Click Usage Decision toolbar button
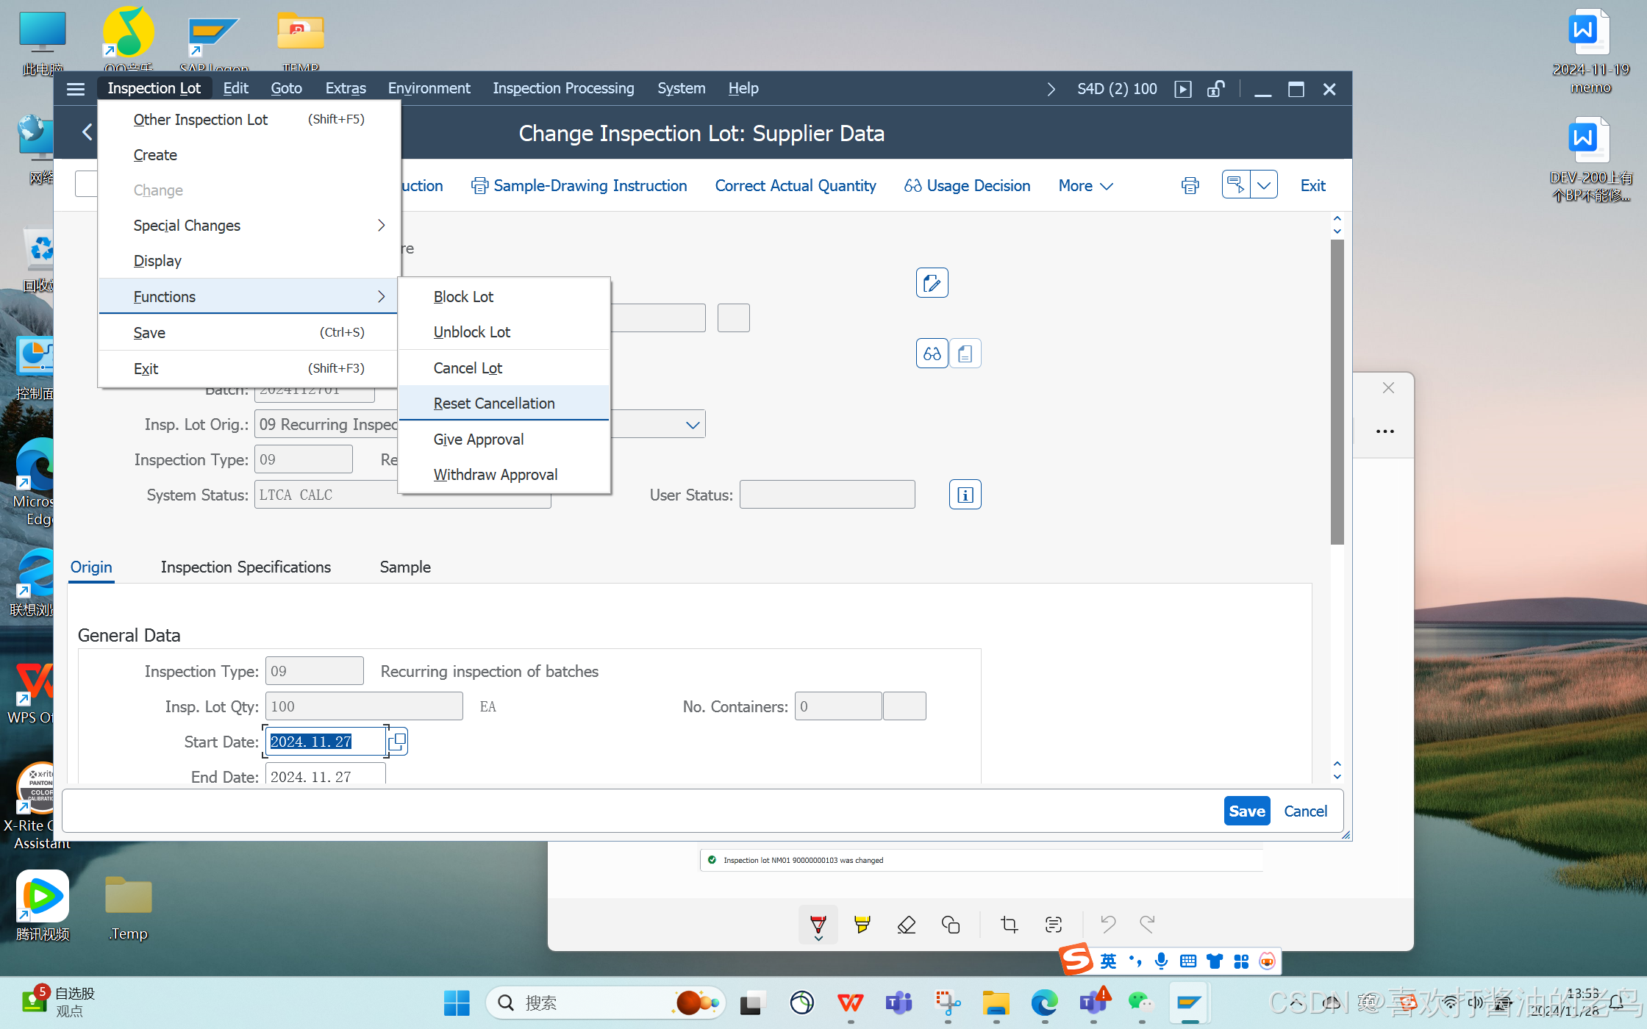Screen dimensions: 1647x1029 [968, 186]
